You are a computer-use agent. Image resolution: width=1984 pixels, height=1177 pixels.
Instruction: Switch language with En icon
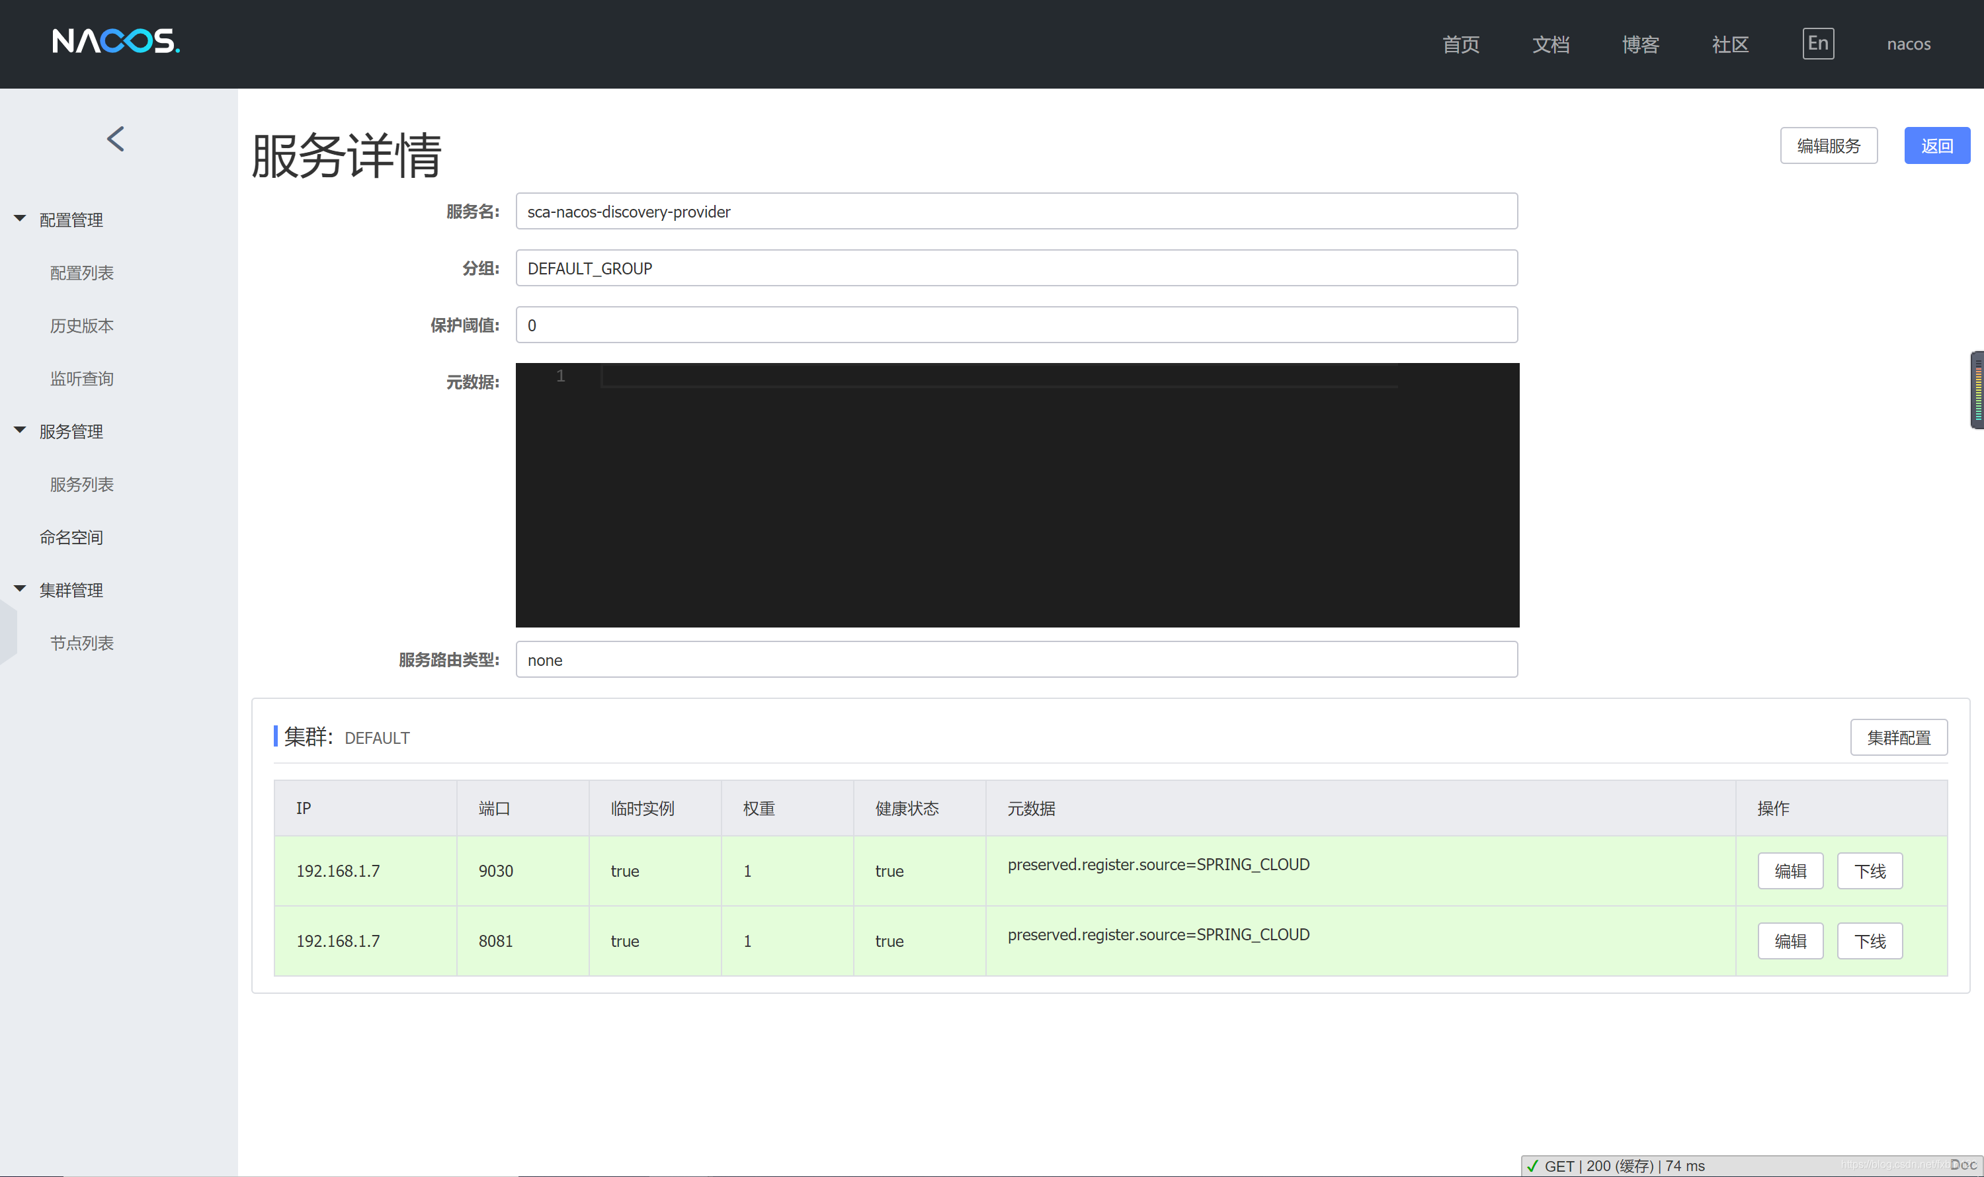1817,43
